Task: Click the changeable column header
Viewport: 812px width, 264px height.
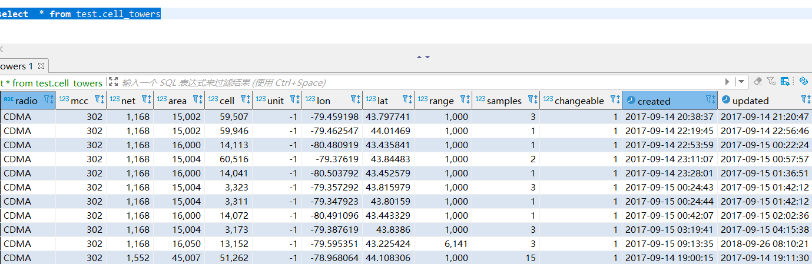Action: (x=579, y=101)
